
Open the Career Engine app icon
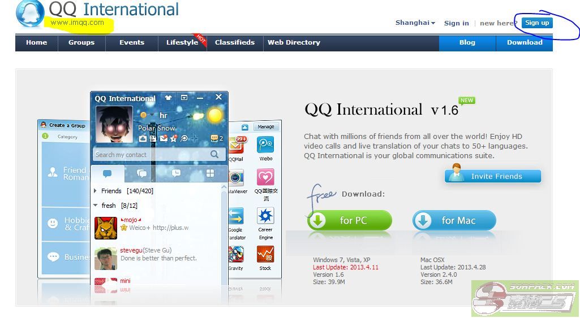(x=265, y=216)
